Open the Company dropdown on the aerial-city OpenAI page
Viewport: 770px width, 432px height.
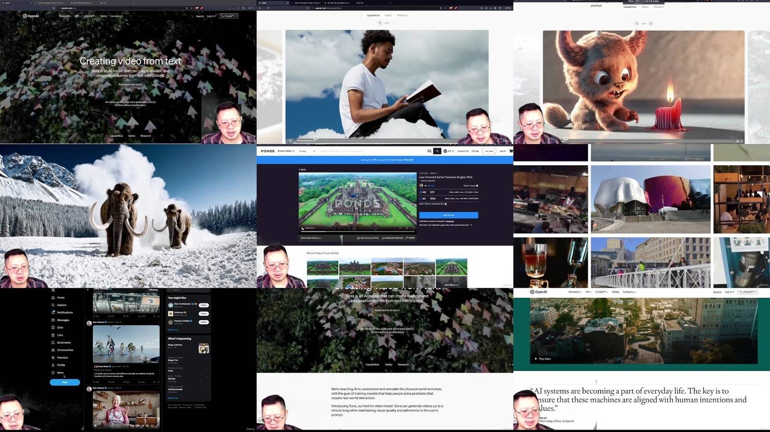pyautogui.click(x=629, y=292)
